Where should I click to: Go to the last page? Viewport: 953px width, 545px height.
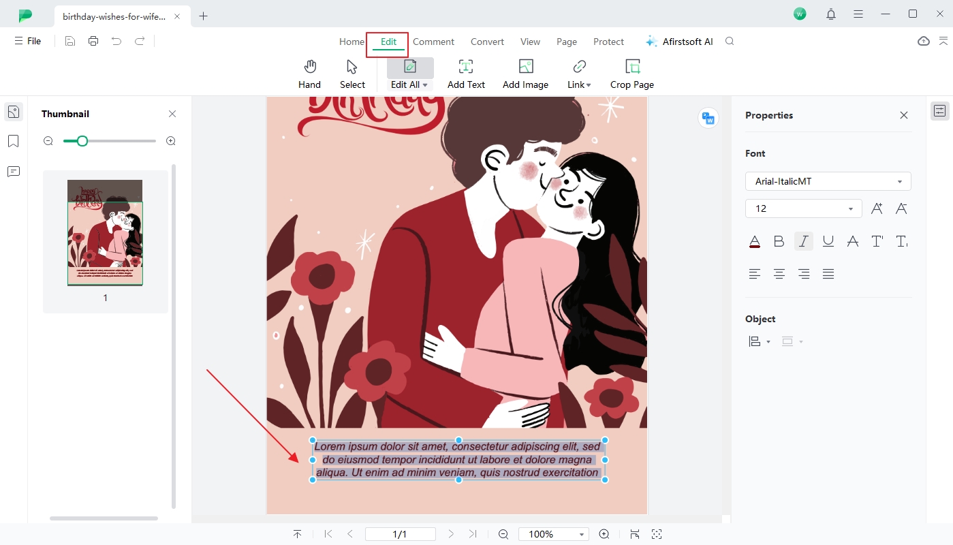click(473, 534)
